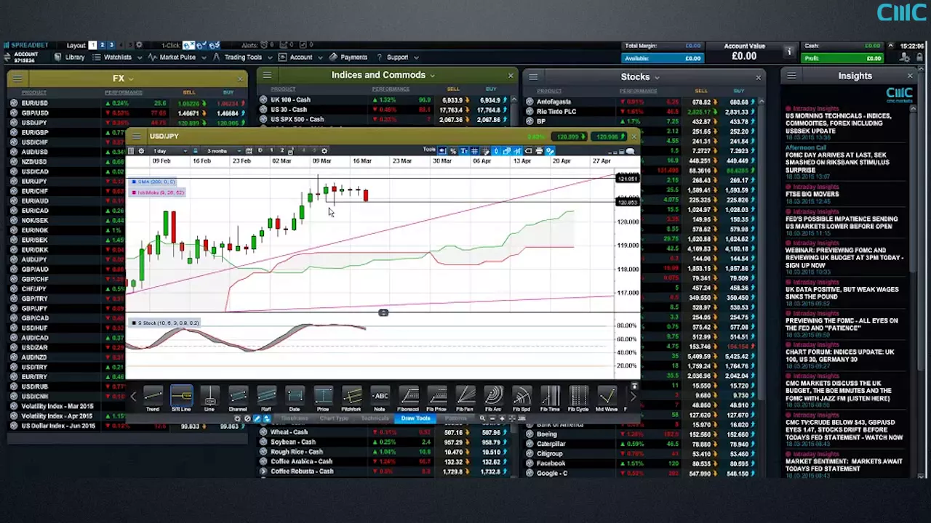Screen dimensions: 931x523
Task: Select the Price measurement tool
Action: (x=323, y=398)
